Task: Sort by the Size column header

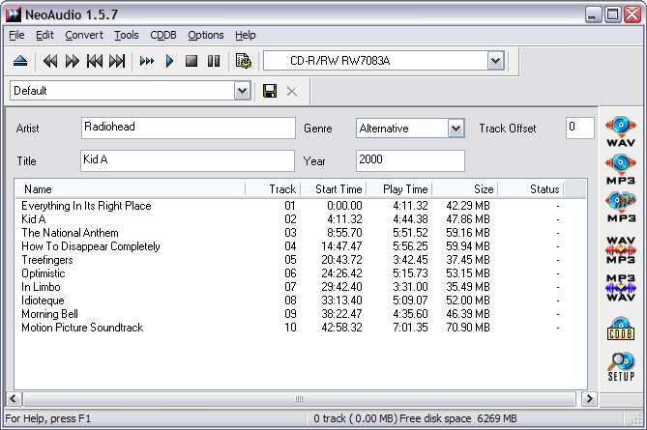Action: tap(465, 189)
